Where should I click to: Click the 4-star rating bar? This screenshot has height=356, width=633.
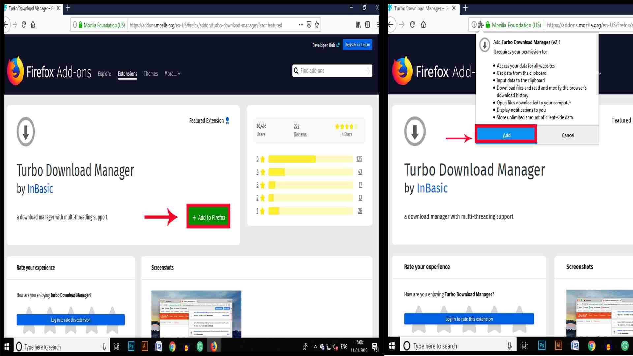pyautogui.click(x=311, y=172)
